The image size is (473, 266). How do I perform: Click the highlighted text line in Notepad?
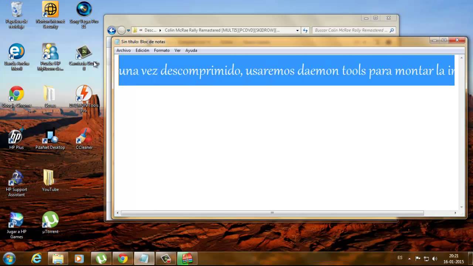pos(286,70)
